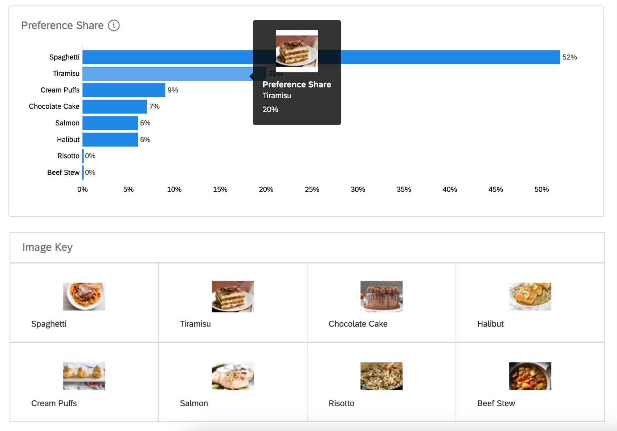Image resolution: width=617 pixels, height=431 pixels.
Task: Click the Image Key section heading
Action: (48, 247)
